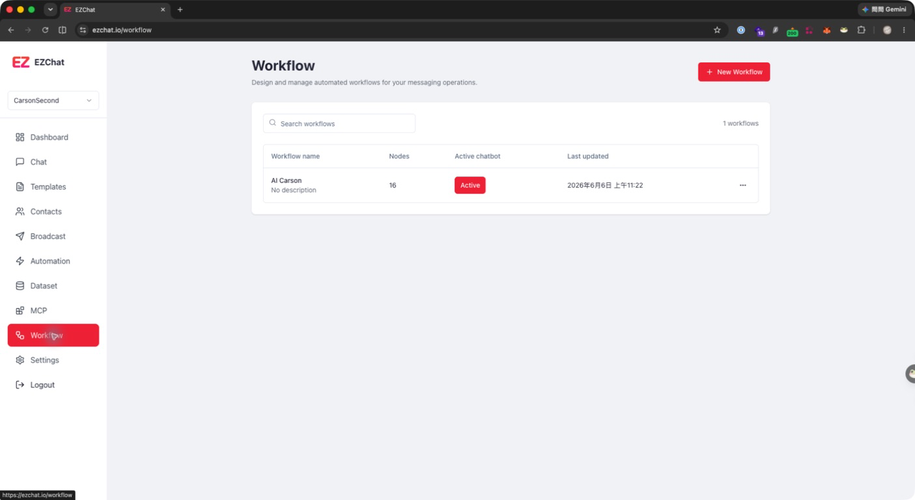Select Broadcast in the sidebar
This screenshot has width=915, height=500.
(53, 236)
